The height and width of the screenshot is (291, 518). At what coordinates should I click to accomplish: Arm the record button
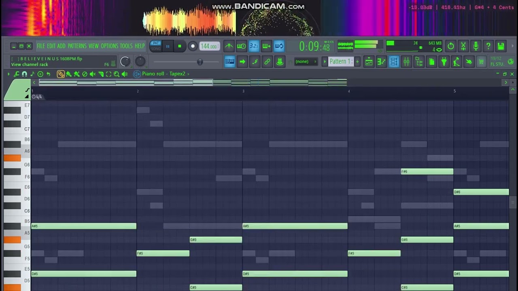pyautogui.click(x=193, y=46)
